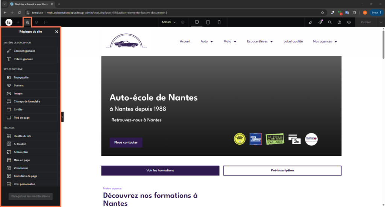Open Couleurs globales settings
This screenshot has height=207, width=385.
24,51
